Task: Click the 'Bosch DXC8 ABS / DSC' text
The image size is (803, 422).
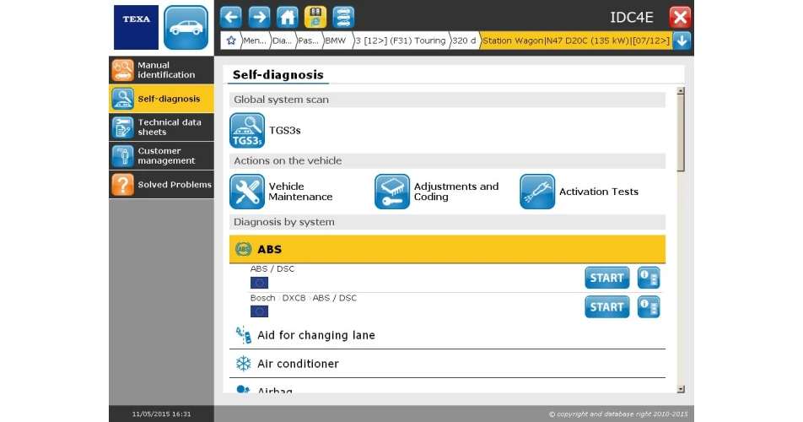Action: [303, 298]
